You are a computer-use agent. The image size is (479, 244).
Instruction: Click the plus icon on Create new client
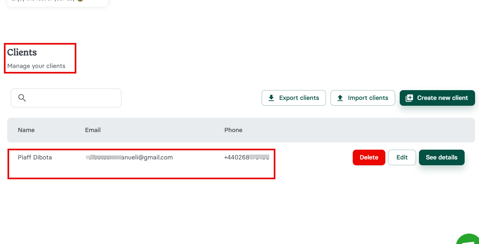point(409,98)
